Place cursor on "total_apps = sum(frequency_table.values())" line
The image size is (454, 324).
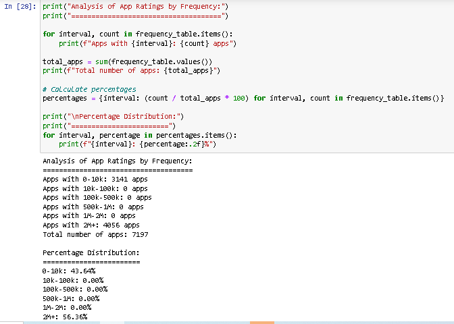(128, 61)
